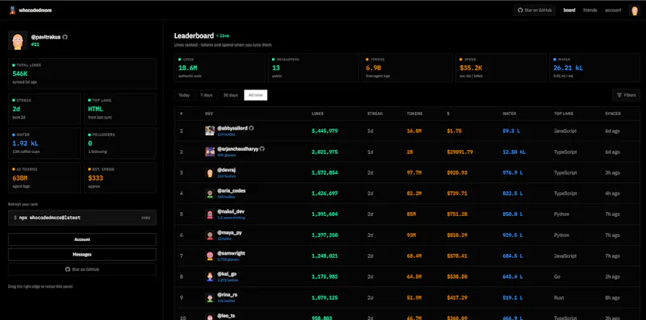The image size is (646, 320).
Task: Click the @arjanchaudharyy avatar
Action: click(210, 152)
